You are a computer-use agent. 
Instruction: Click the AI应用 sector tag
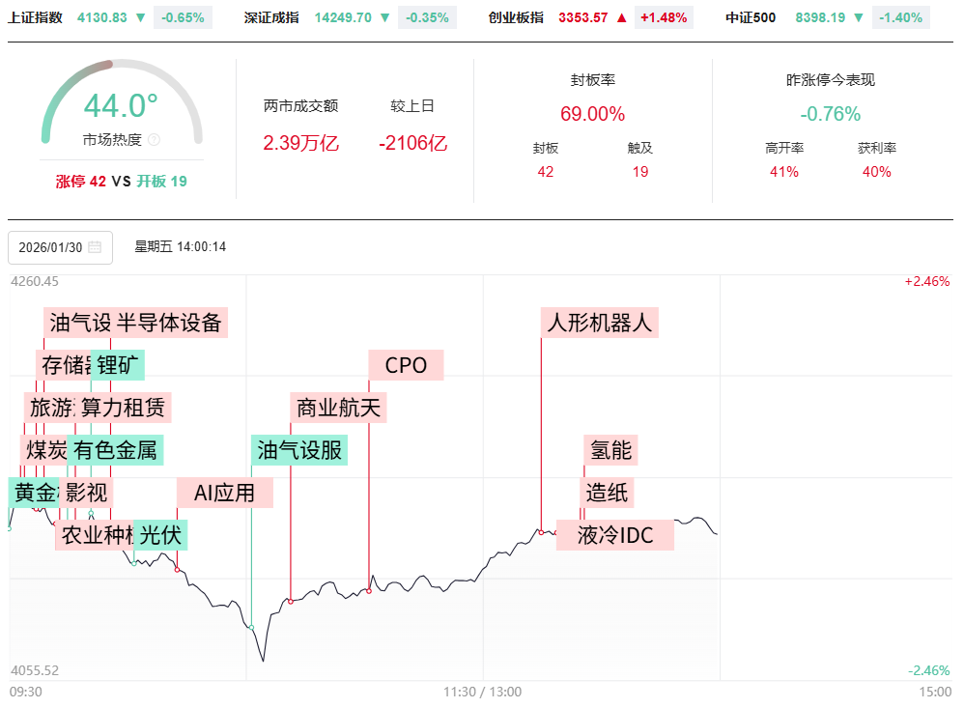224,493
